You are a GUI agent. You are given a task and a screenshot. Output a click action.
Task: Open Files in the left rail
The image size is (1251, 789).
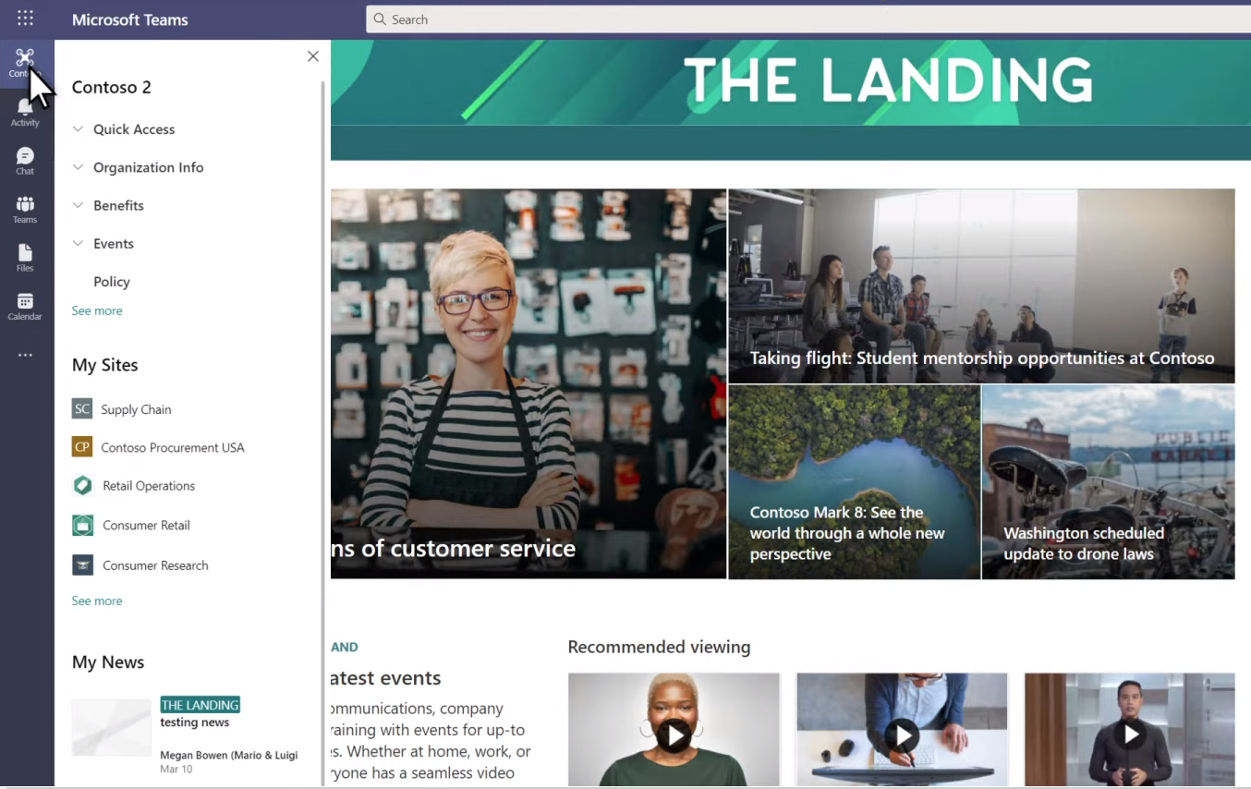point(25,259)
